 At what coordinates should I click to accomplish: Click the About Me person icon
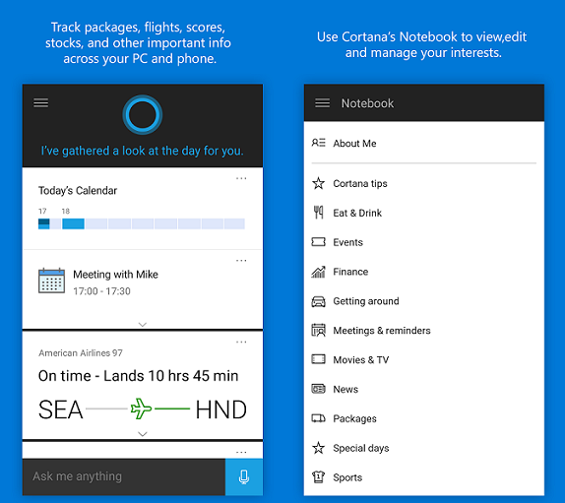[x=318, y=143]
